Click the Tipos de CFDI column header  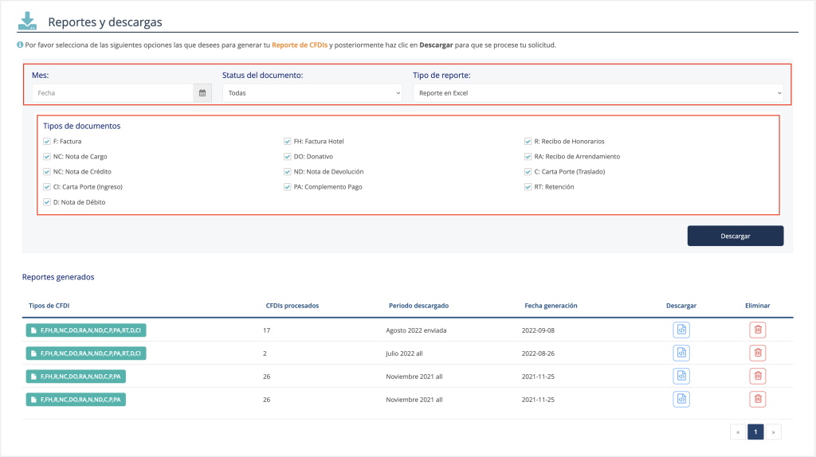click(x=49, y=306)
